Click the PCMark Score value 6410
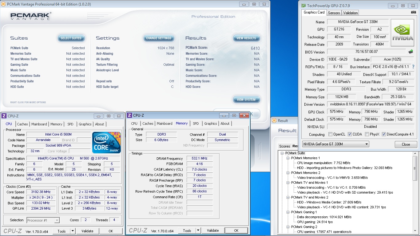 [x=255, y=48]
